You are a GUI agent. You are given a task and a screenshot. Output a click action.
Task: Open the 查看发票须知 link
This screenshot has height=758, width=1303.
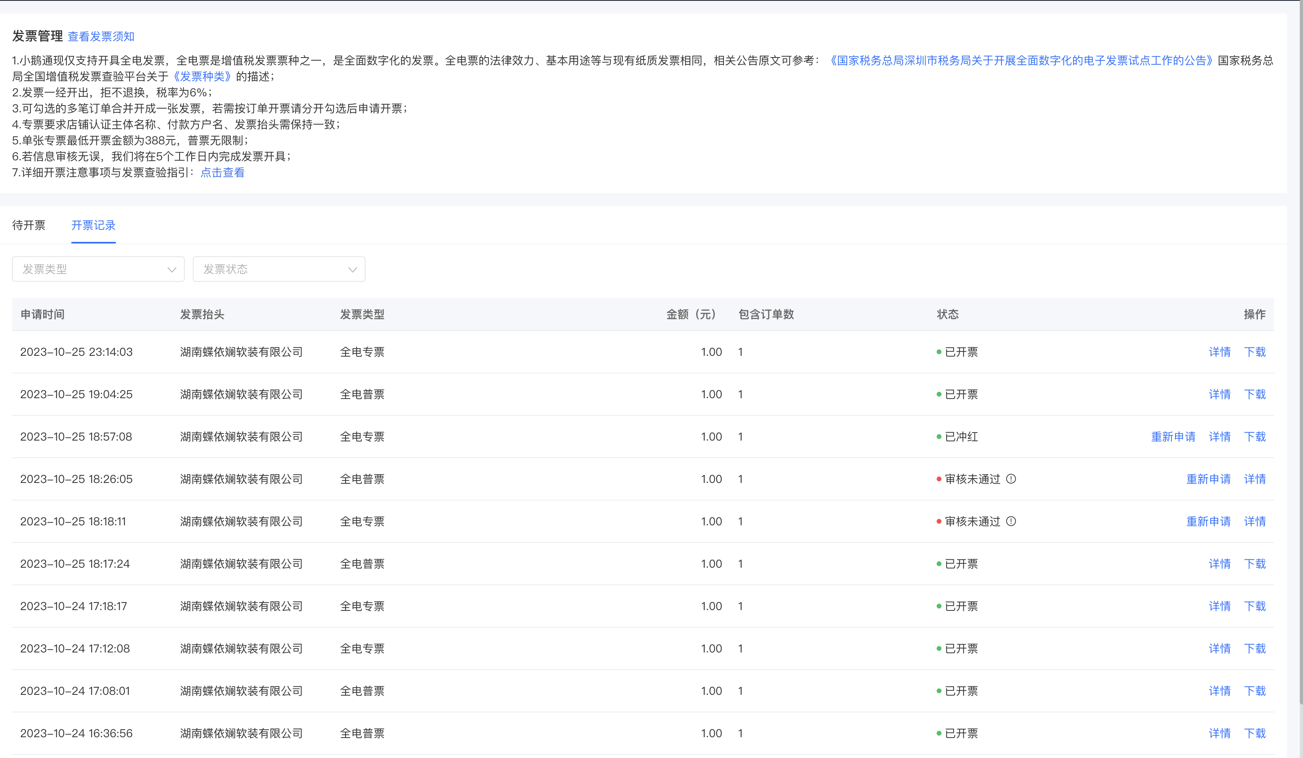101,37
